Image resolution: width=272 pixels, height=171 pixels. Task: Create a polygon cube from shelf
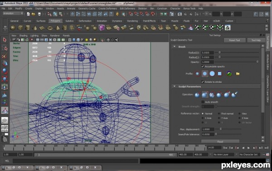coord(20,28)
